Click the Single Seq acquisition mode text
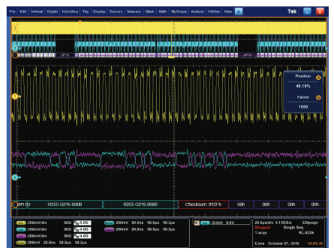Screen dimensions: 334x252 click(293, 227)
